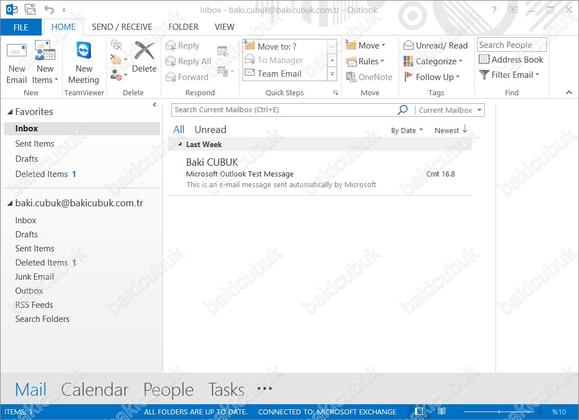Reverse sort order via Newest
579x420 pixels.
[x=451, y=130]
